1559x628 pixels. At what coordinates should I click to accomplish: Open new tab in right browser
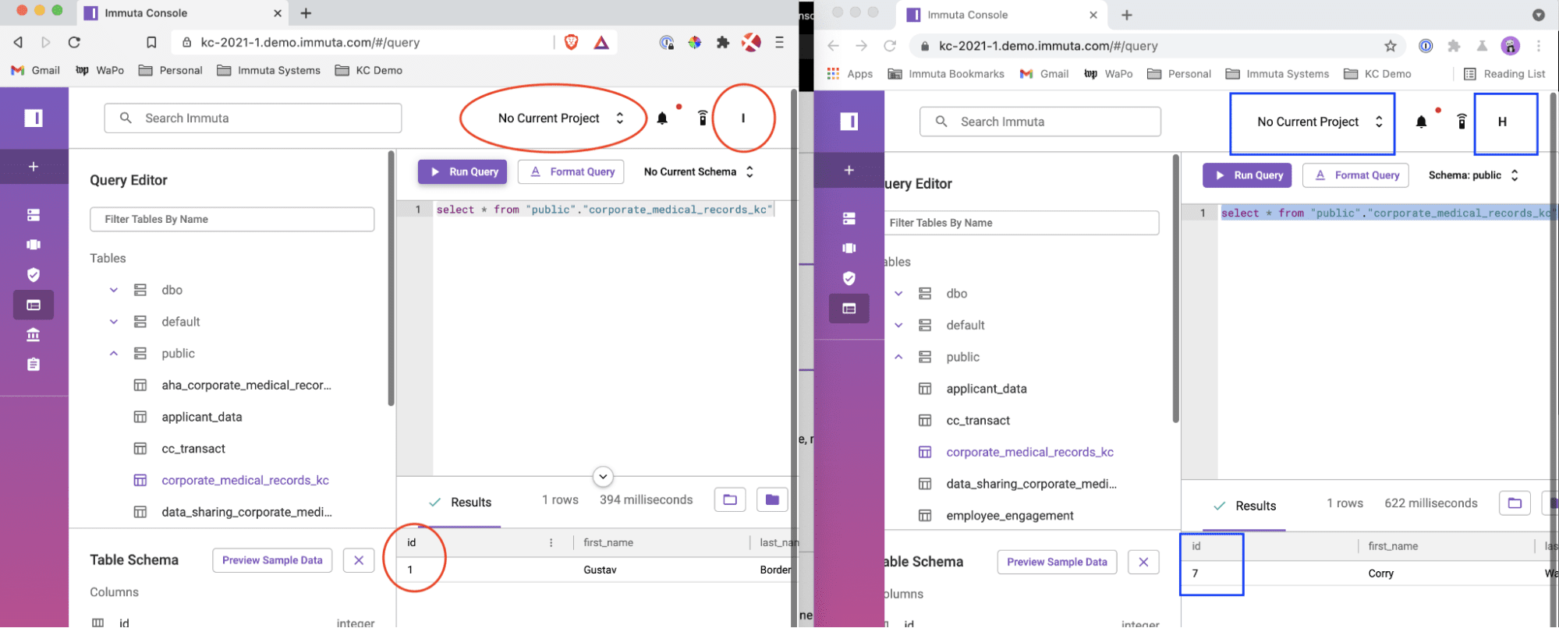click(1127, 15)
